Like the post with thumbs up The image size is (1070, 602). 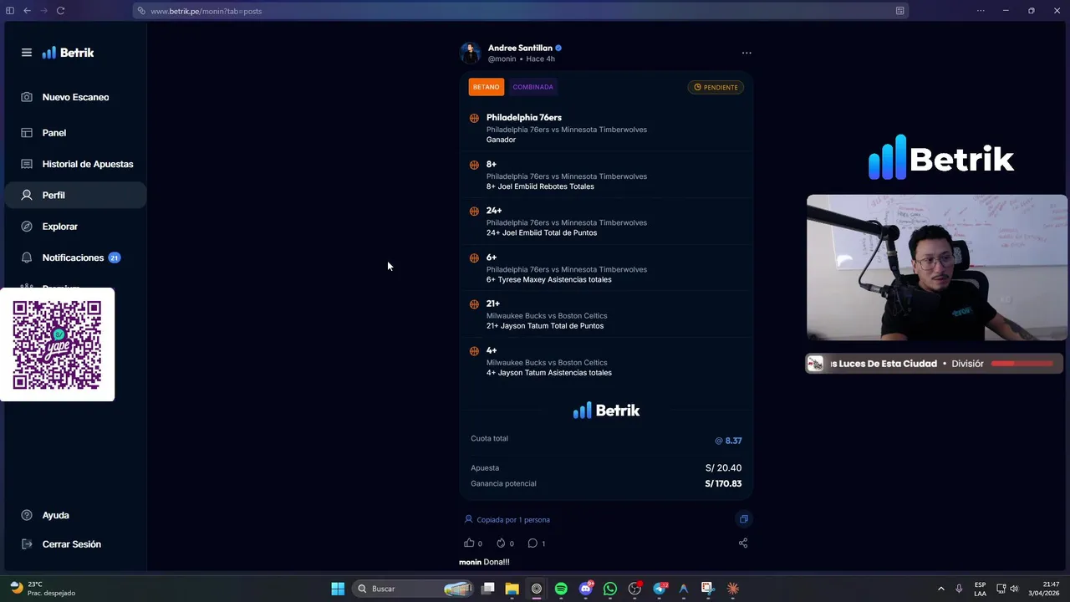469,543
